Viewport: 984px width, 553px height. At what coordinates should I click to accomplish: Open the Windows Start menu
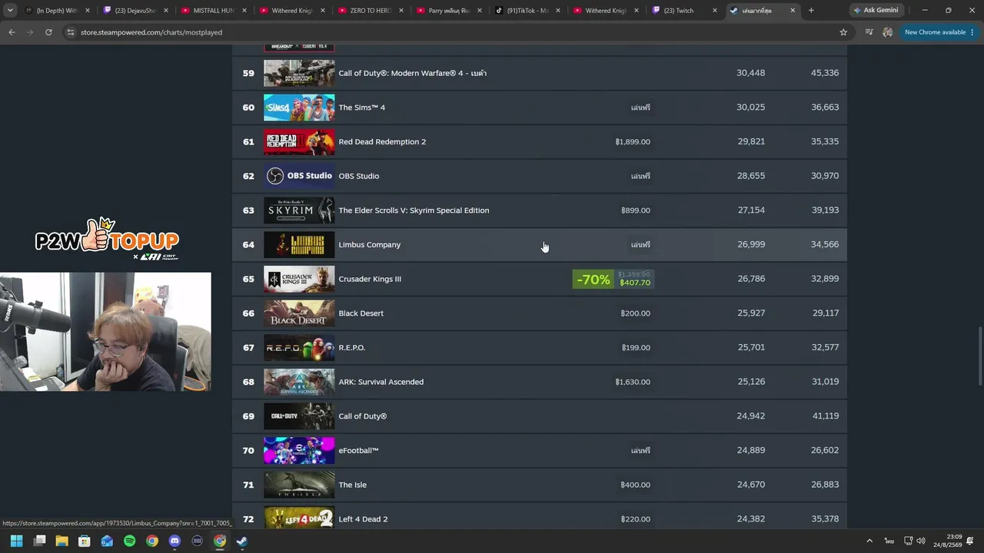16,541
